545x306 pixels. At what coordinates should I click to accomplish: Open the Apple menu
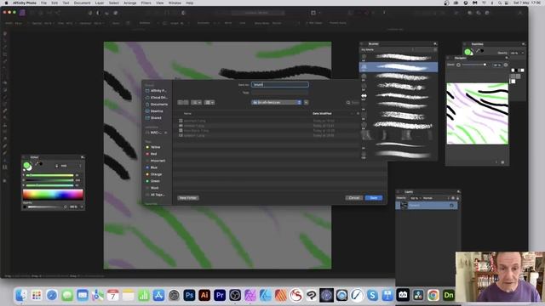6,3
